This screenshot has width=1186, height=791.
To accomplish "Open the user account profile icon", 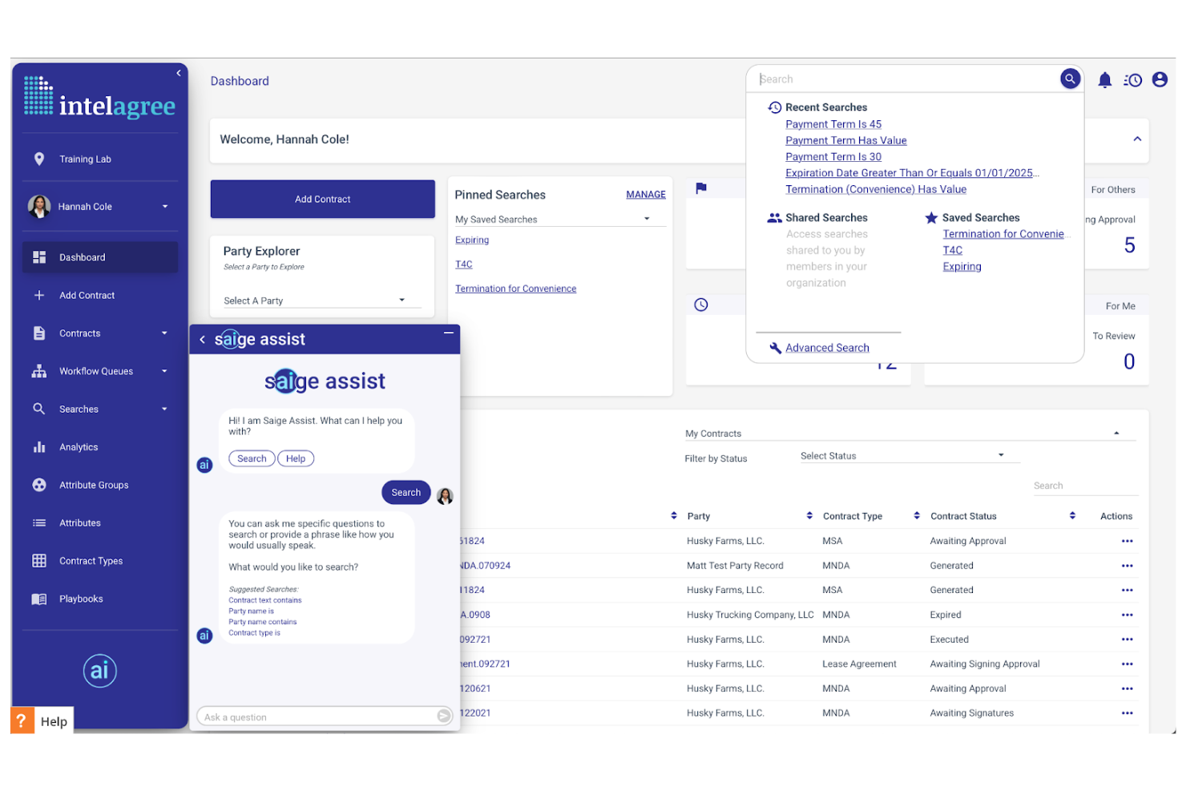I will pos(1160,79).
